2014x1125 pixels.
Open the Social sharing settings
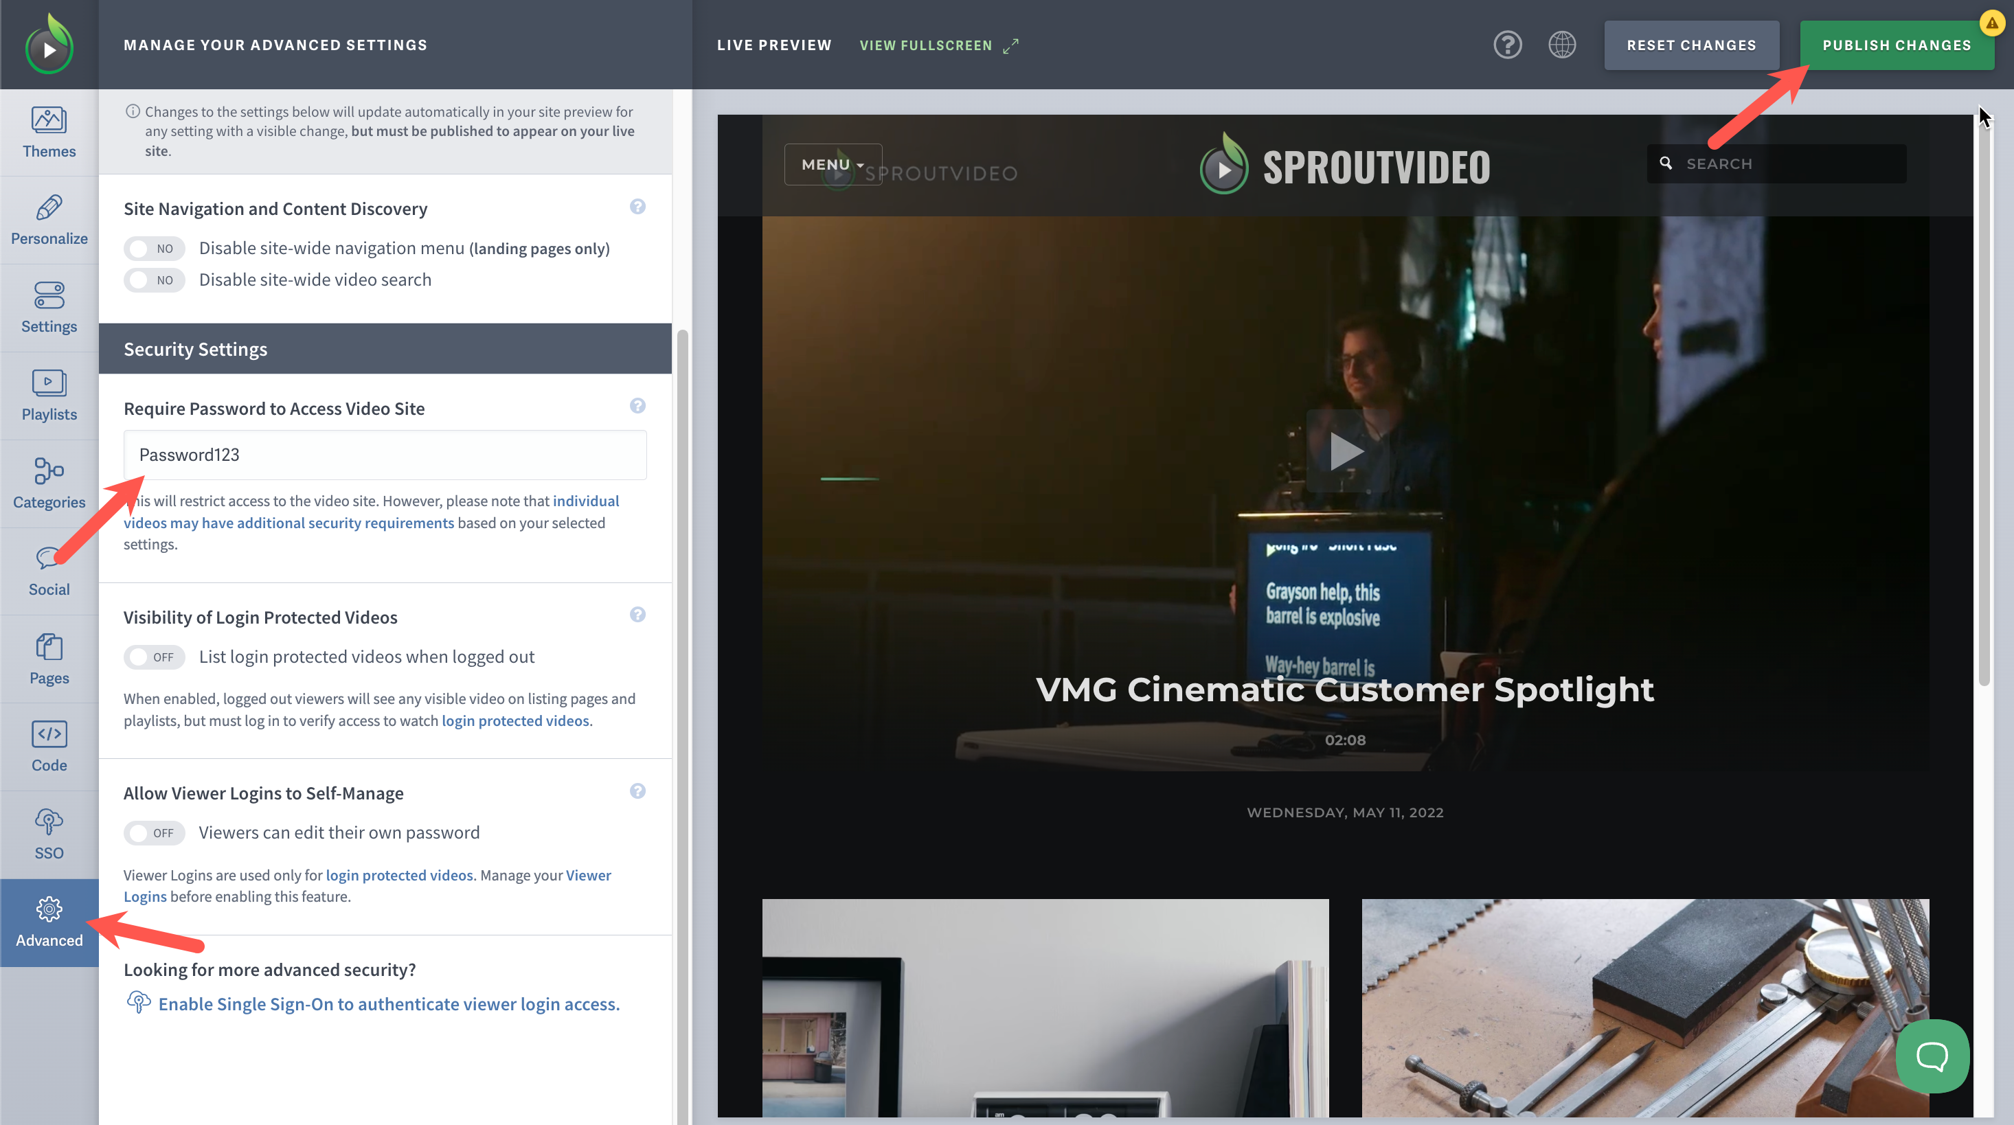coord(49,571)
